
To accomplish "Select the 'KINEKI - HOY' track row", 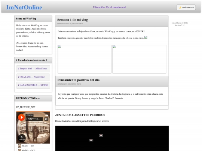I will point(33,146).
